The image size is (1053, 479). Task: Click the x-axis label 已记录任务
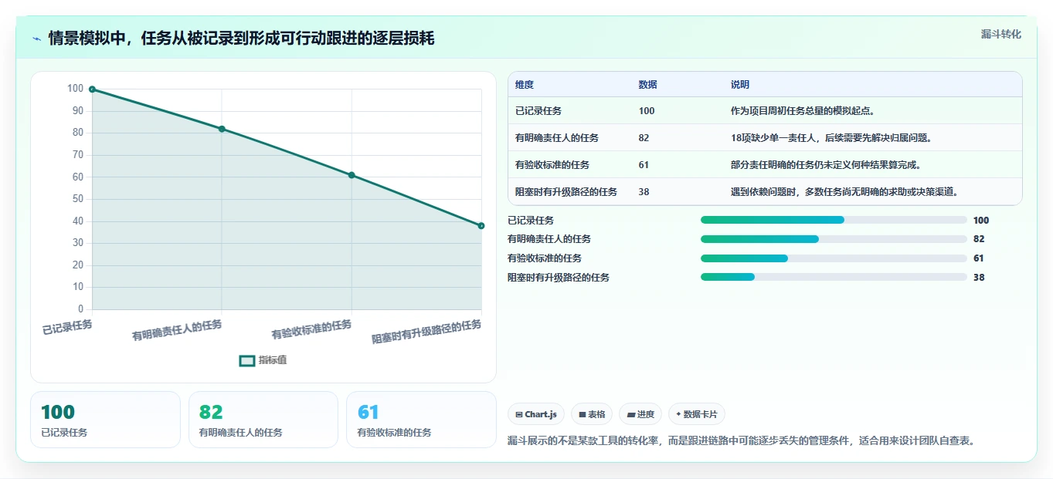click(67, 327)
